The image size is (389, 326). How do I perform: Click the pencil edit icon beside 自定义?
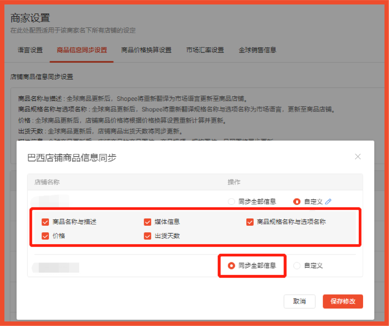point(328,202)
